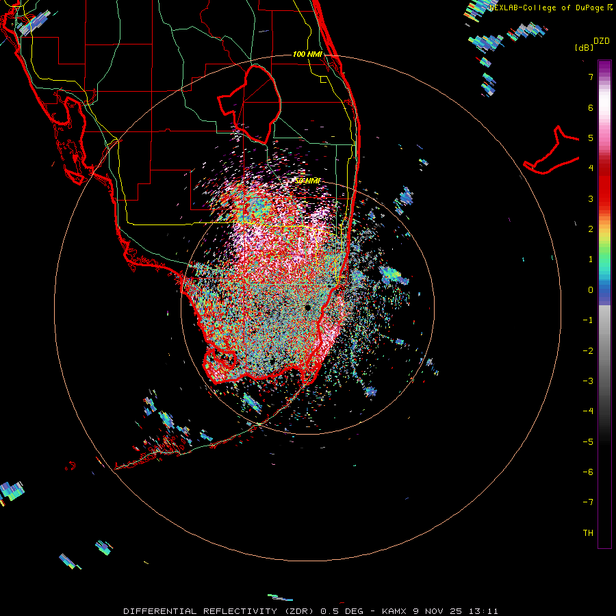This screenshot has width=616, height=616.
Task: Click the scale value -2 label
Action: coord(588,351)
